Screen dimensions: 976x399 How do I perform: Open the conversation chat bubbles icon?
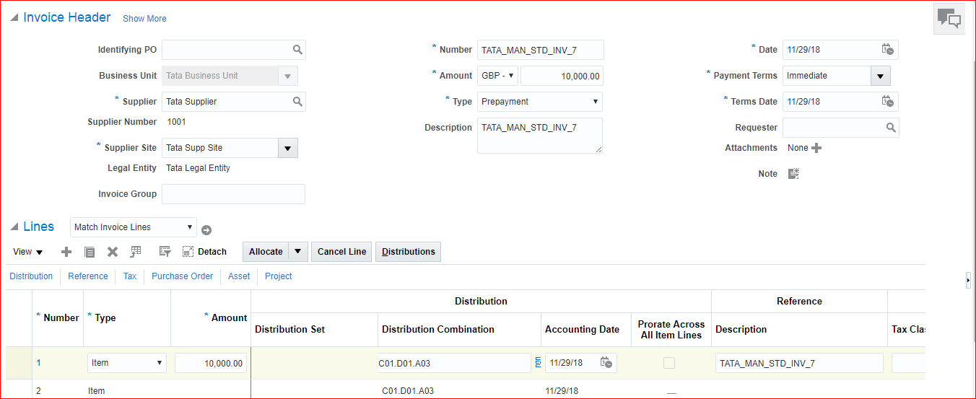coord(949,19)
